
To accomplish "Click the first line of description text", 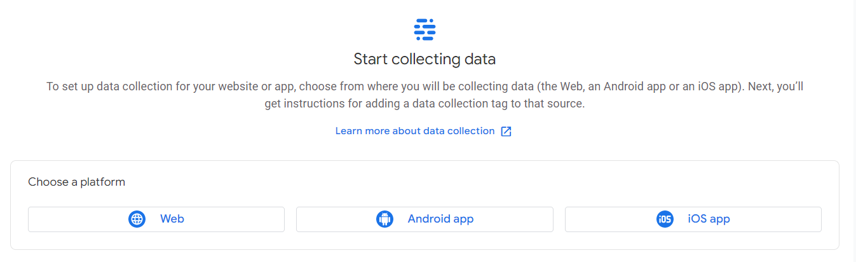I will tap(425, 86).
